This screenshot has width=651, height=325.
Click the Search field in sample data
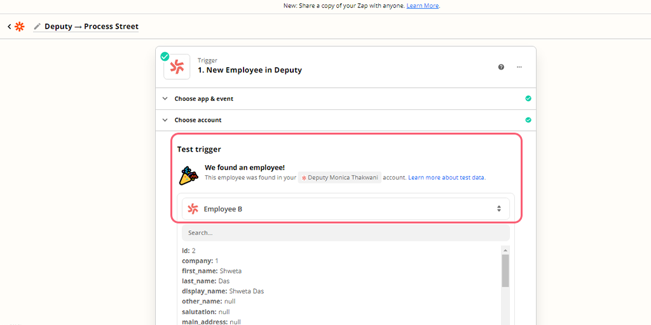(345, 233)
